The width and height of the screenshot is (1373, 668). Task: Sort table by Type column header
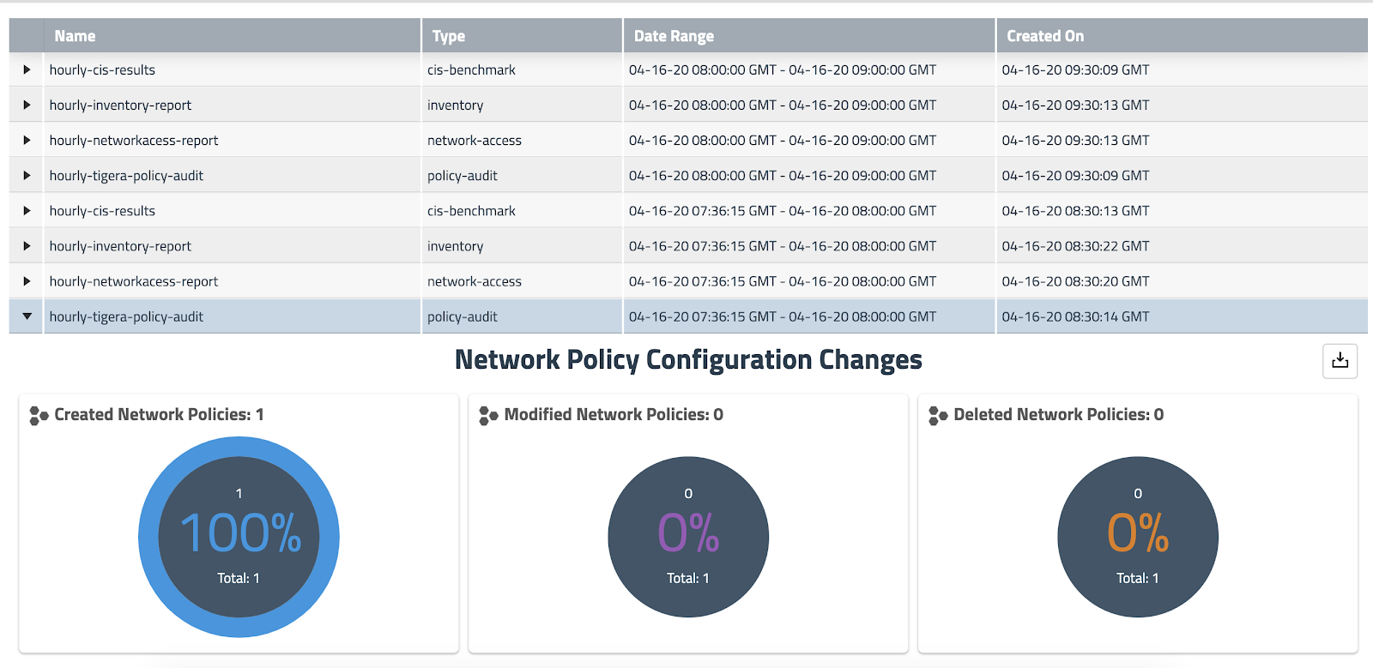point(449,36)
